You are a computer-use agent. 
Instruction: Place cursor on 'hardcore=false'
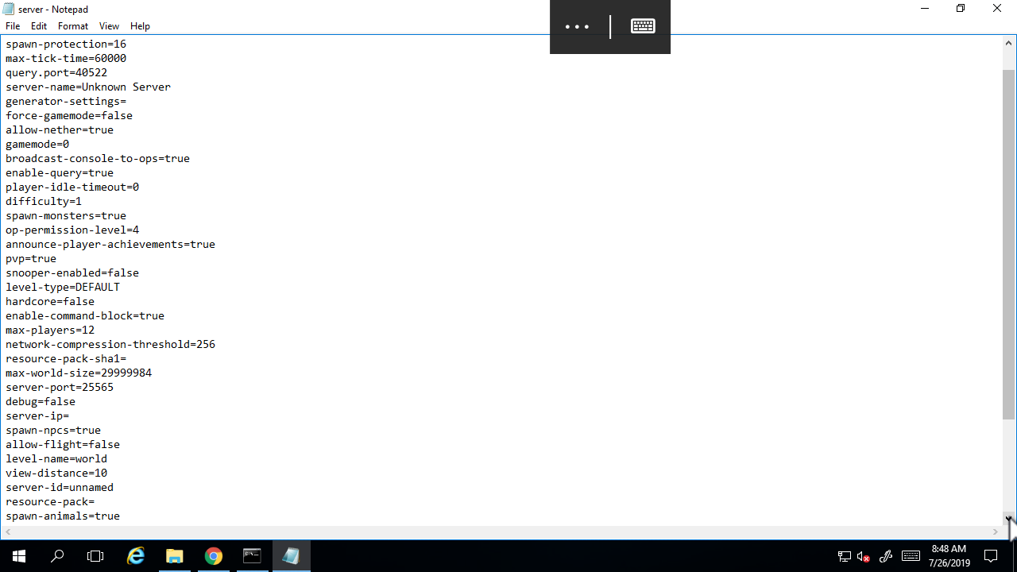50,301
